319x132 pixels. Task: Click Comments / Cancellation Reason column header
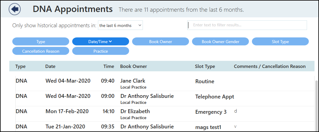pyautogui.click(x=270, y=66)
